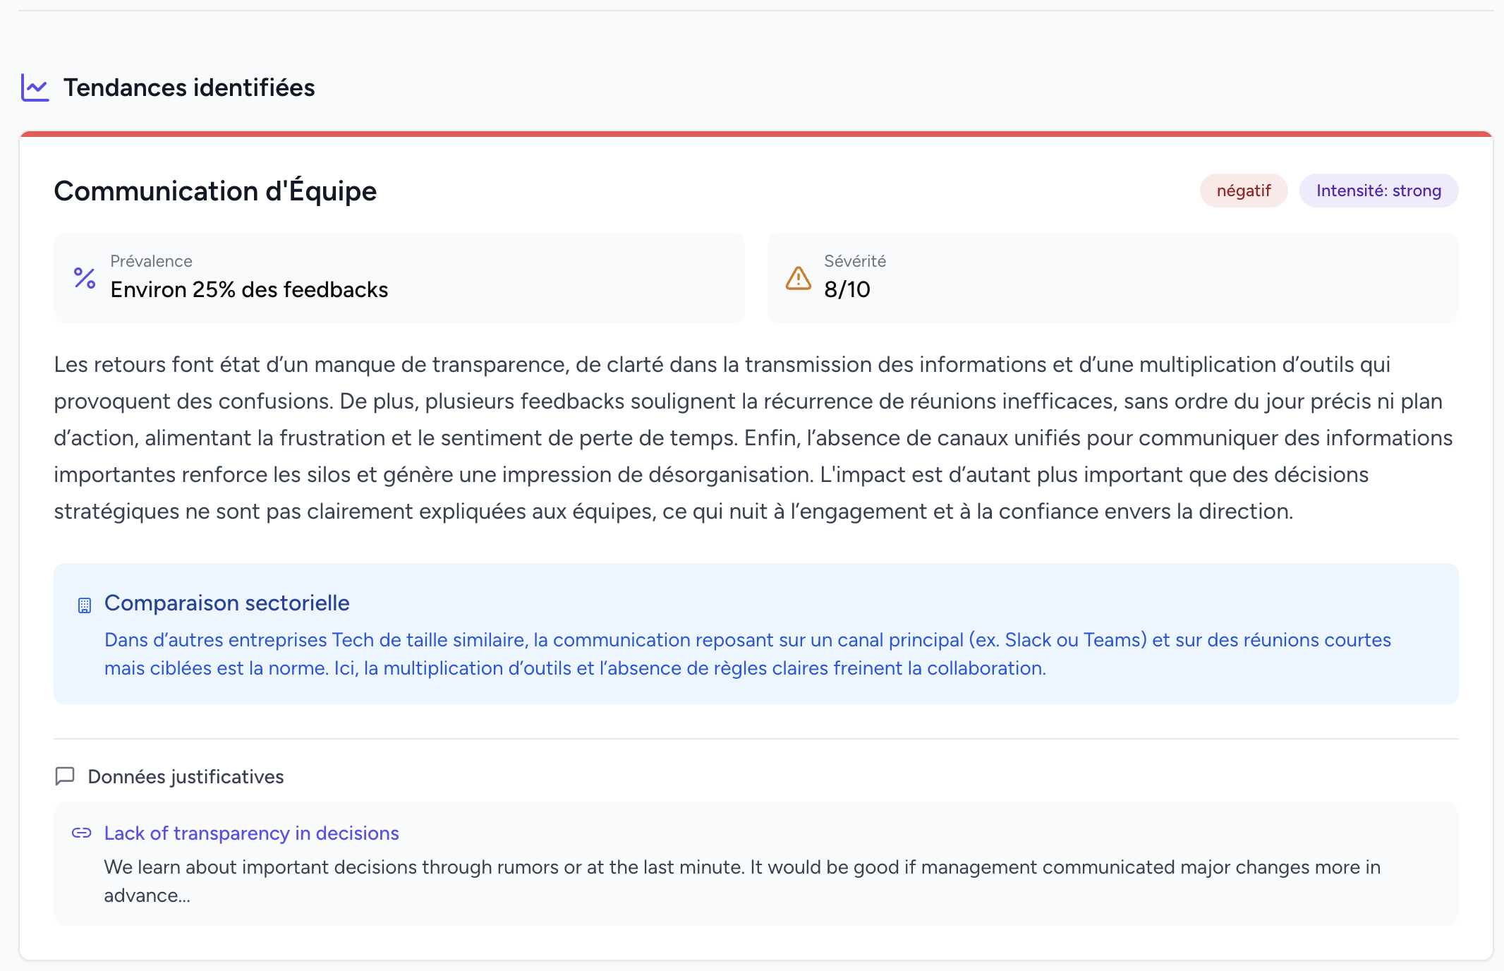Click the percent icon in Prévalence card
This screenshot has height=971, width=1504.
tap(85, 278)
